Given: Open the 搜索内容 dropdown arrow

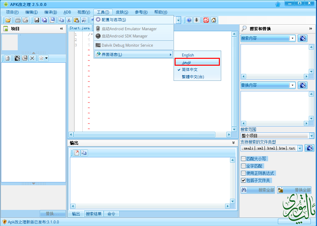Looking at the screenshot, I should click(292, 38).
